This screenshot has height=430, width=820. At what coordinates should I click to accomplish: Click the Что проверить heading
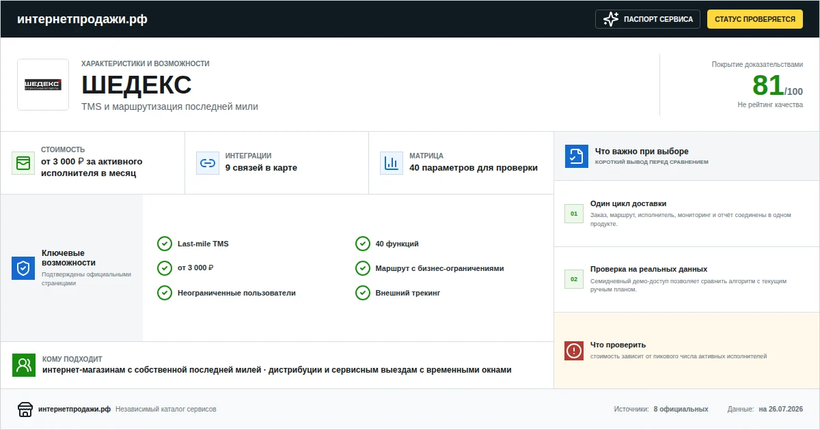coord(618,345)
